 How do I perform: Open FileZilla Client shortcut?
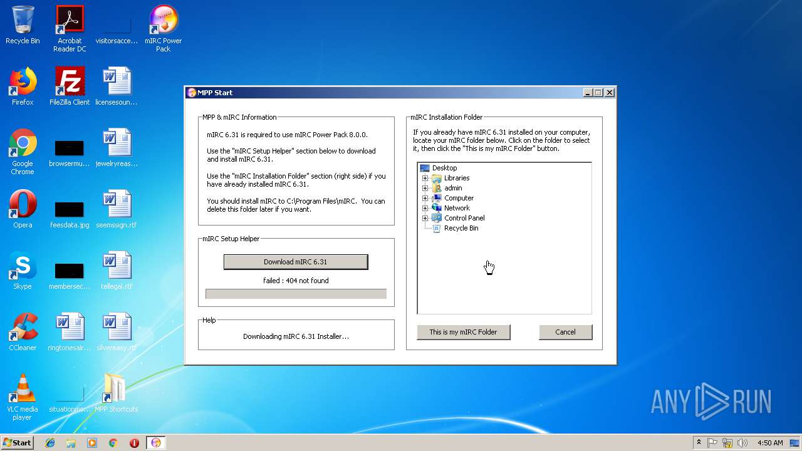point(70,86)
